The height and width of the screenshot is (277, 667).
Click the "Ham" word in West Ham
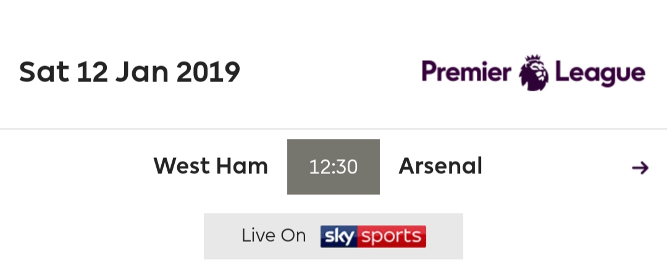242,166
